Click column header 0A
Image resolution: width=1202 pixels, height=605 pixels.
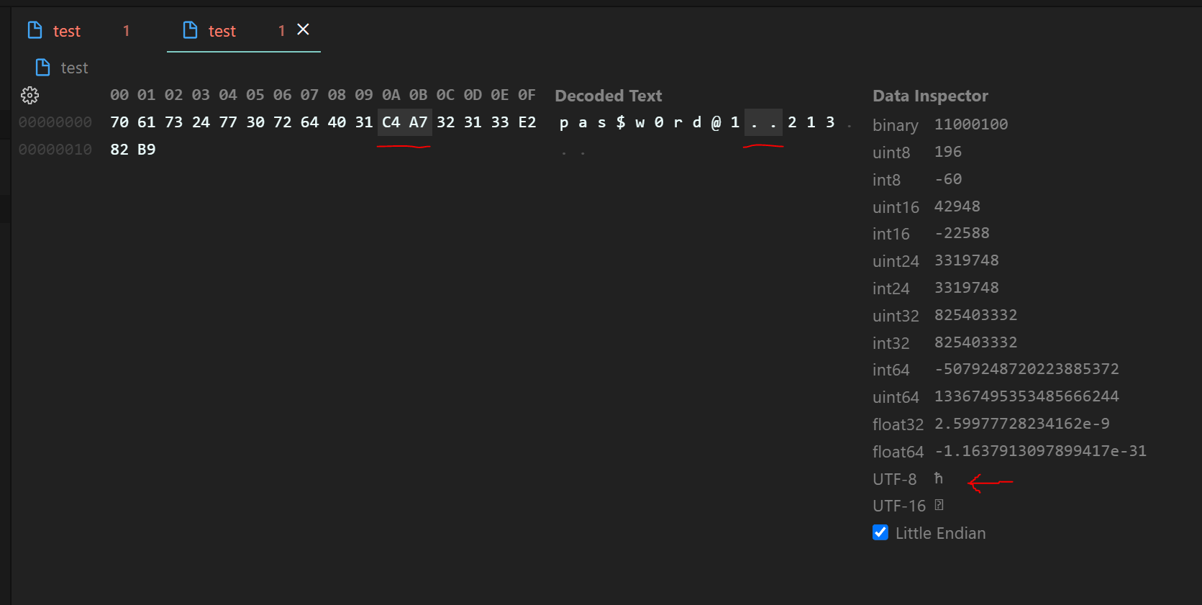391,95
